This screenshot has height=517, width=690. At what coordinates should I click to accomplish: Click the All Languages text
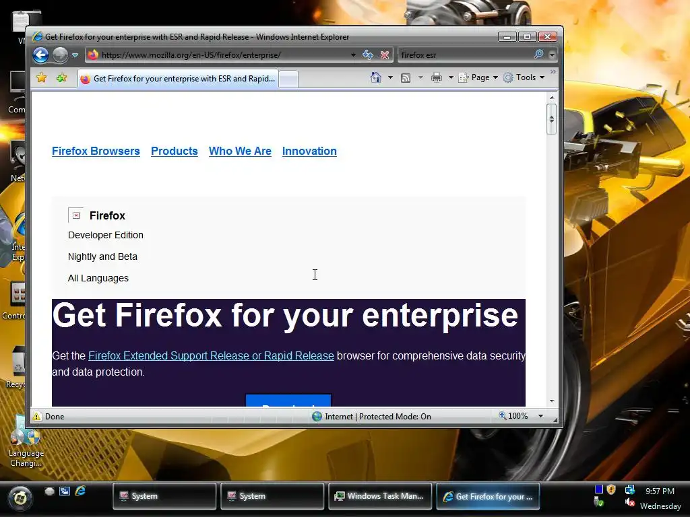98,278
